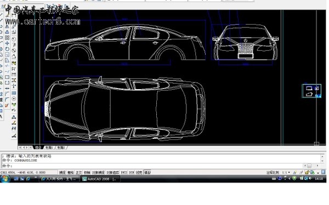Toggle 对象捕捉 object snap button
The image size is (329, 205).
tap(98, 173)
